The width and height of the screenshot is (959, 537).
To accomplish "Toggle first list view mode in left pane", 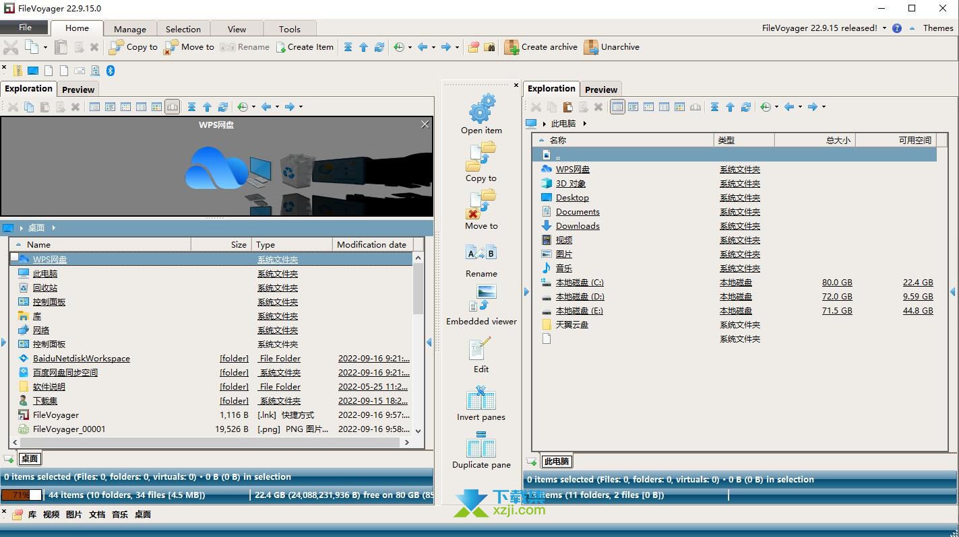I will click(x=94, y=106).
